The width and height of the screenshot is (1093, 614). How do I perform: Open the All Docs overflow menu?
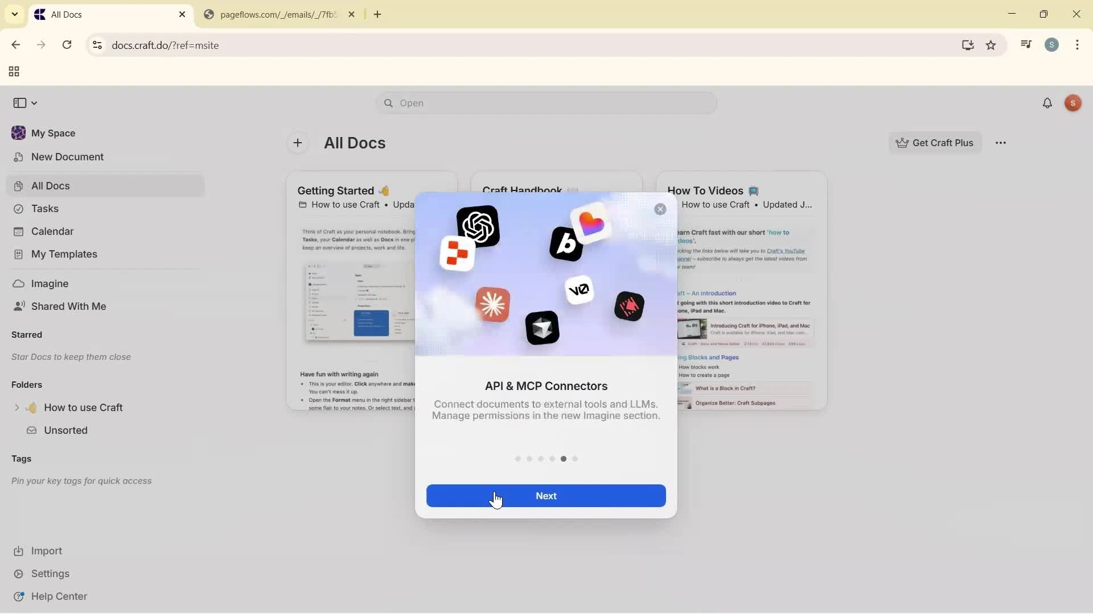(x=1001, y=143)
